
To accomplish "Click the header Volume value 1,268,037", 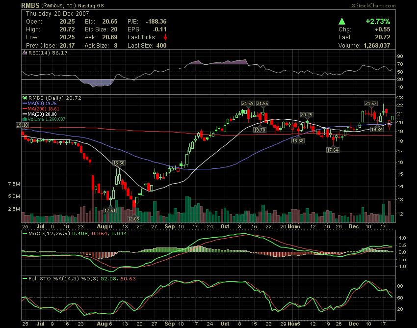I will pos(377,46).
